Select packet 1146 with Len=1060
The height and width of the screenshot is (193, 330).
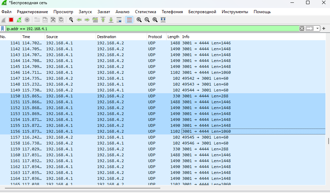(x=163, y=72)
